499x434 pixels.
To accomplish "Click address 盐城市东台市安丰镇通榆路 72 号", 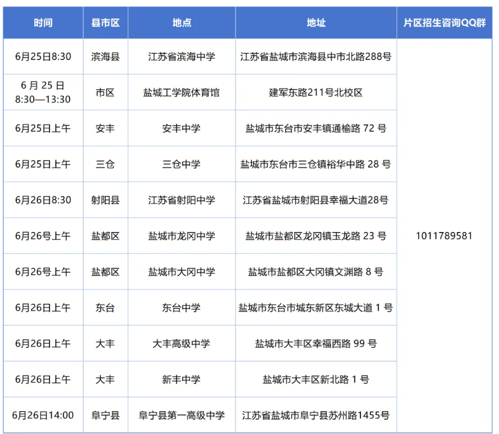I will (316, 128).
